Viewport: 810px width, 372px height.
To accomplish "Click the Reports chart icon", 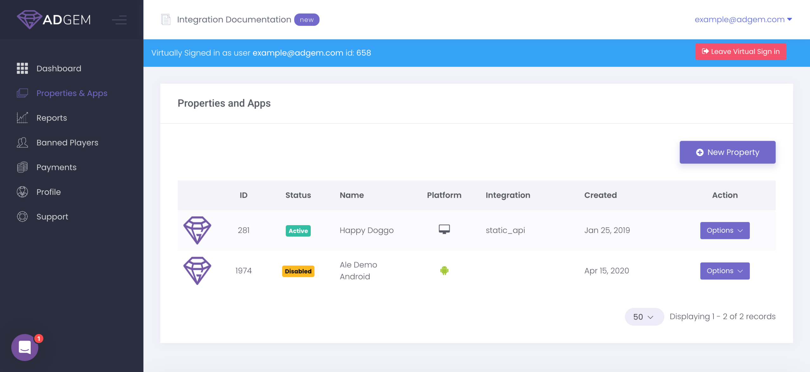I will pyautogui.click(x=22, y=118).
